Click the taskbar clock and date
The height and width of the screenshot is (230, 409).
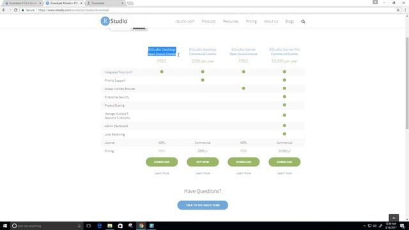390,226
